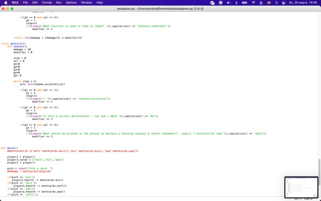The image size is (321, 201).
Task: Click the 'Console.writeline' string
Action: coord(92,99)
